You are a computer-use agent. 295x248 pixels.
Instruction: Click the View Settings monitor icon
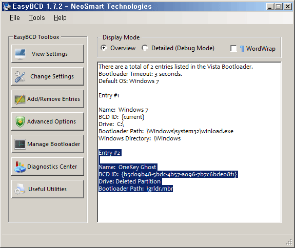coord(20,54)
